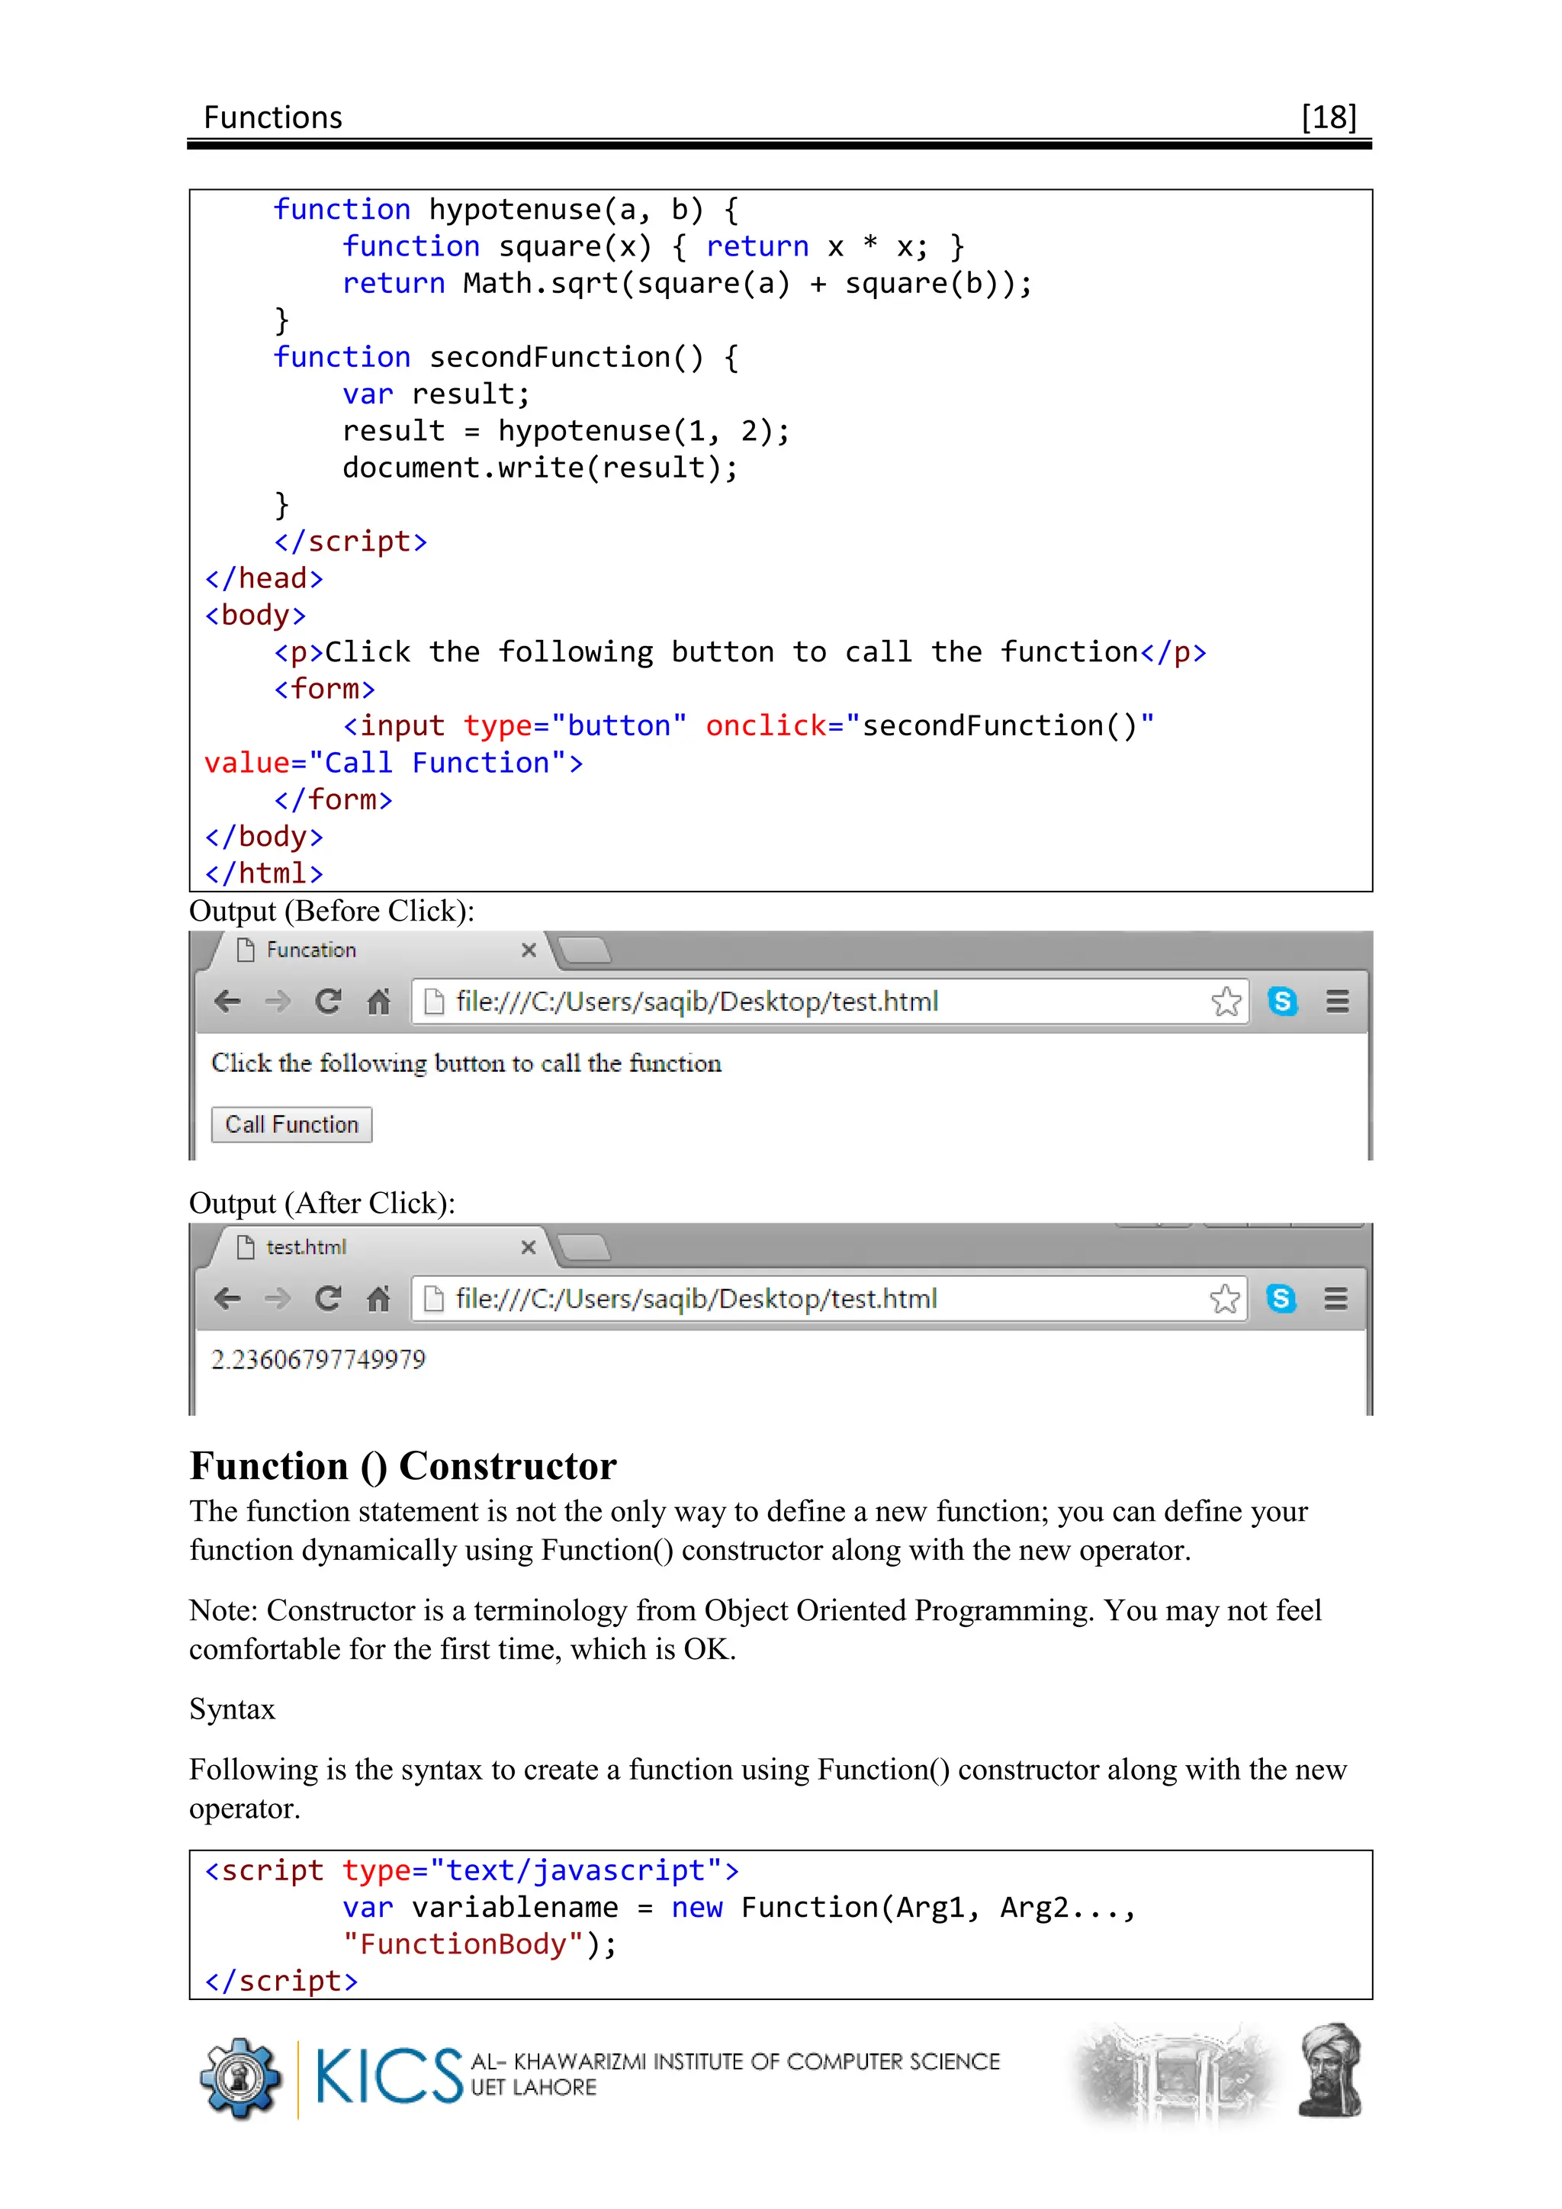Viewport: 1562px width, 2209px height.
Task: Click new tab button beside Funcation tab
Action: point(585,950)
